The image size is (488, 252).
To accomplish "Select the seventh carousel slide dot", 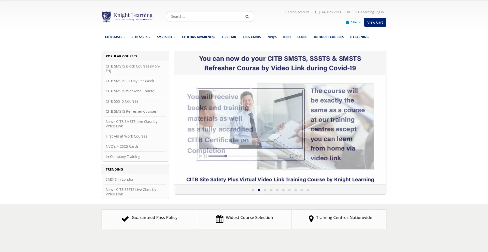I will (x=289, y=190).
